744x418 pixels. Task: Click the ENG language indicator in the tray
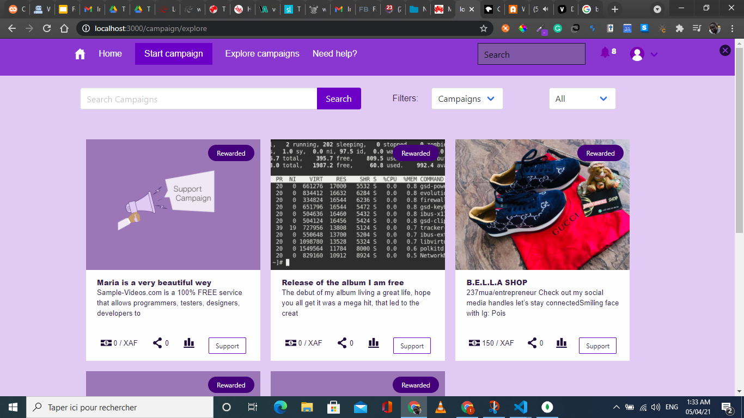pos(672,407)
